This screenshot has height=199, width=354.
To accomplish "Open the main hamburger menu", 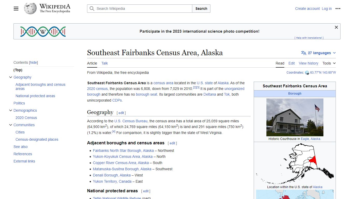I will (x=16, y=9).
